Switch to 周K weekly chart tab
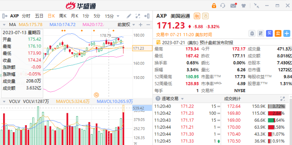 pos(63,16)
